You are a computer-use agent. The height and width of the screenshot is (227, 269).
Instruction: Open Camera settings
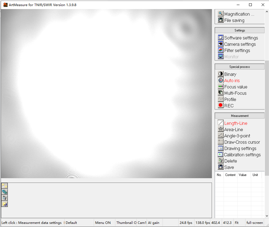[x=240, y=44]
